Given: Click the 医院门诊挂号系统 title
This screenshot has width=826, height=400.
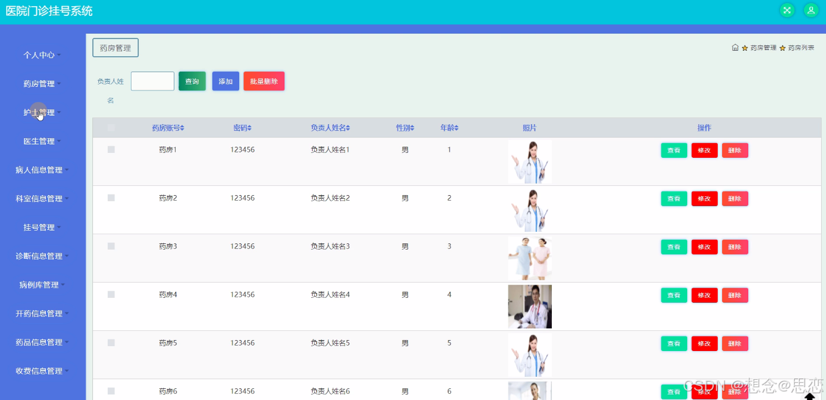Looking at the screenshot, I should (49, 11).
